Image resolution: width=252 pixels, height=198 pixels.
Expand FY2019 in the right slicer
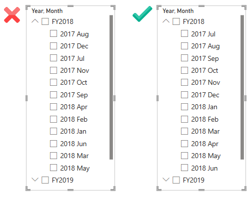pos(166,180)
